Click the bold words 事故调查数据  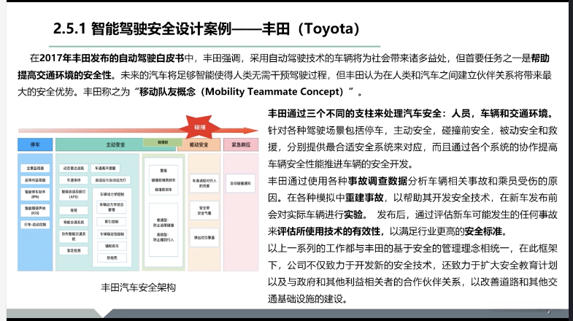tap(377, 181)
